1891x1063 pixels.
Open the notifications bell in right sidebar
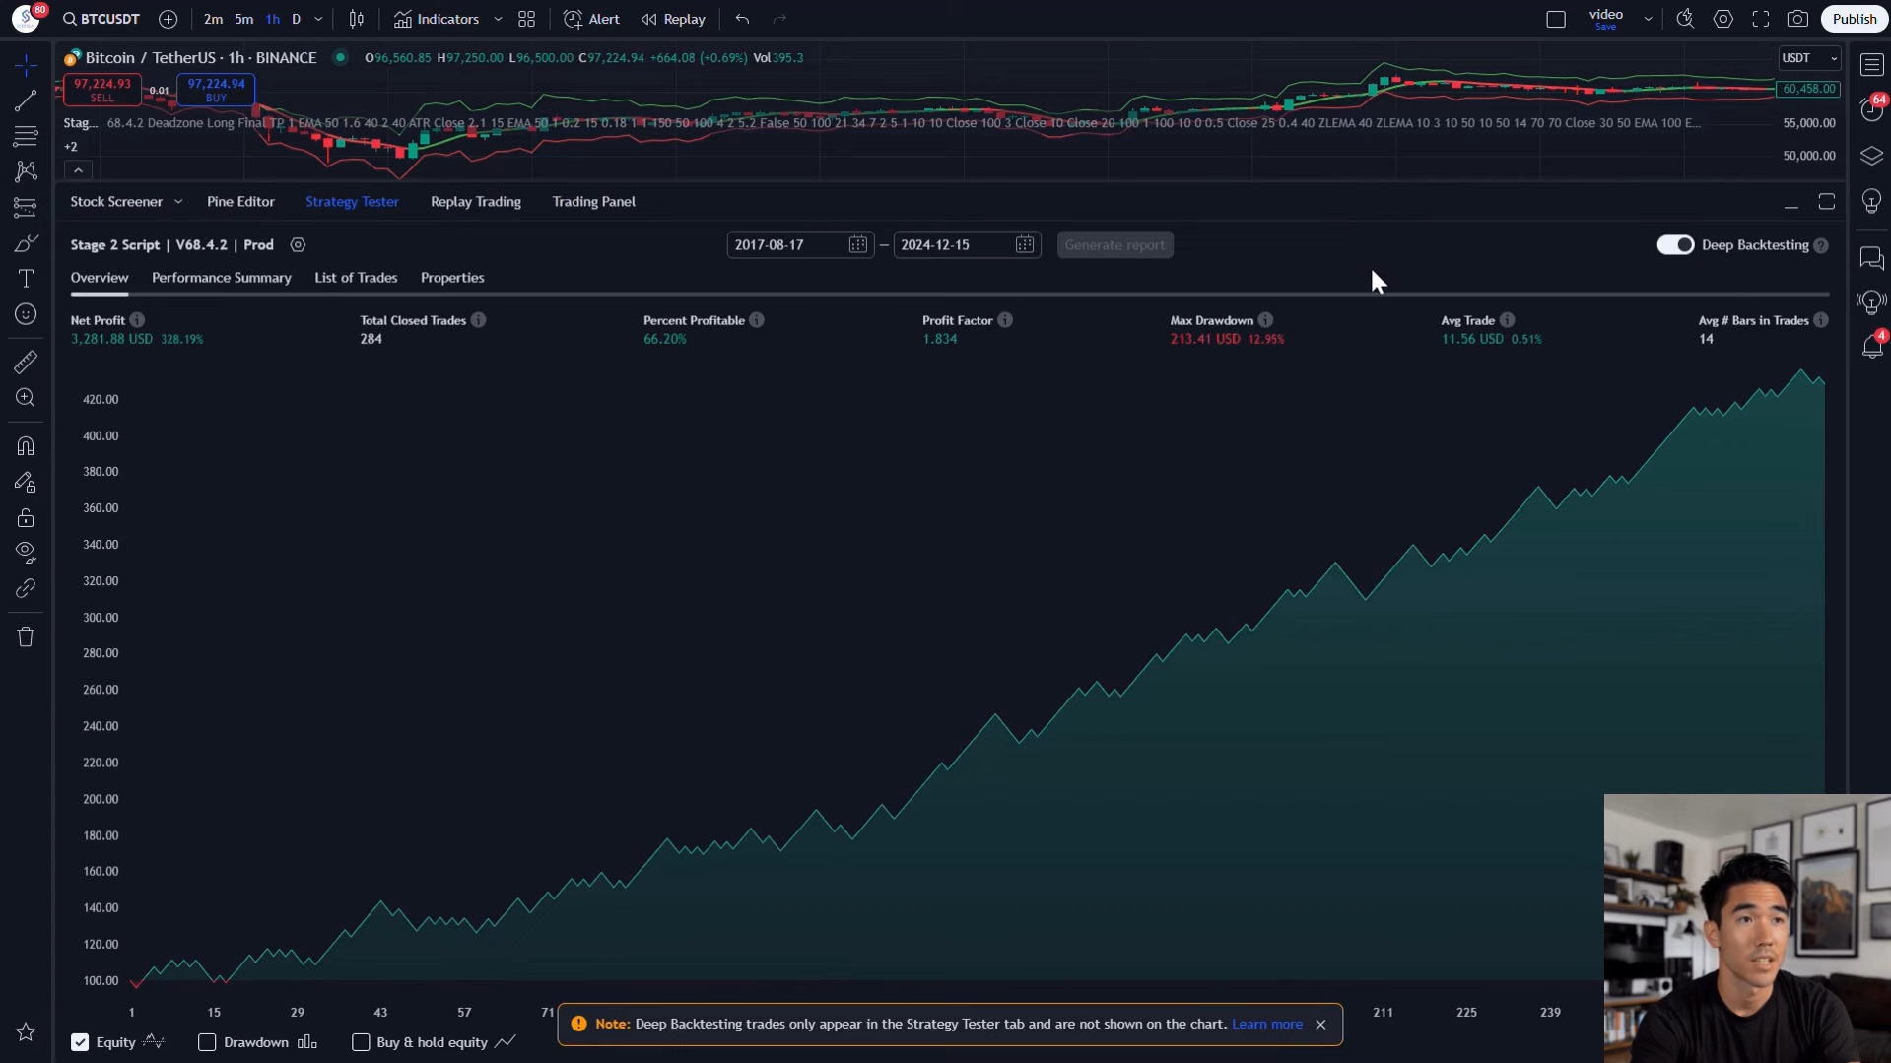click(1871, 346)
